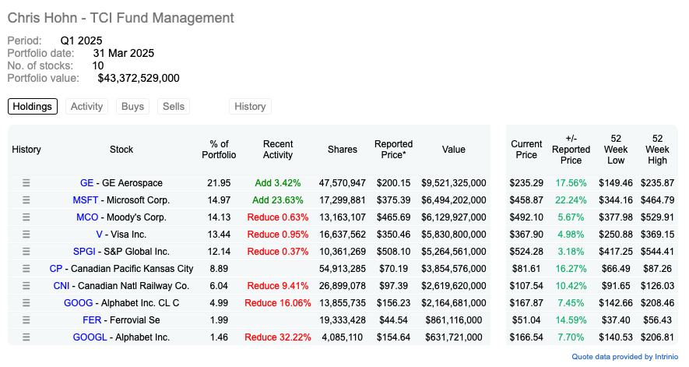689x367 pixels.
Task: Open history icon for GE Aerospace row
Action: coord(26,183)
